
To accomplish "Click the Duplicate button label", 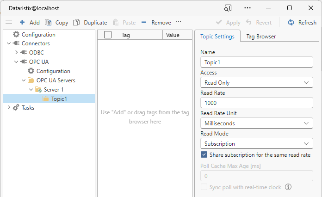I will pyautogui.click(x=95, y=23).
